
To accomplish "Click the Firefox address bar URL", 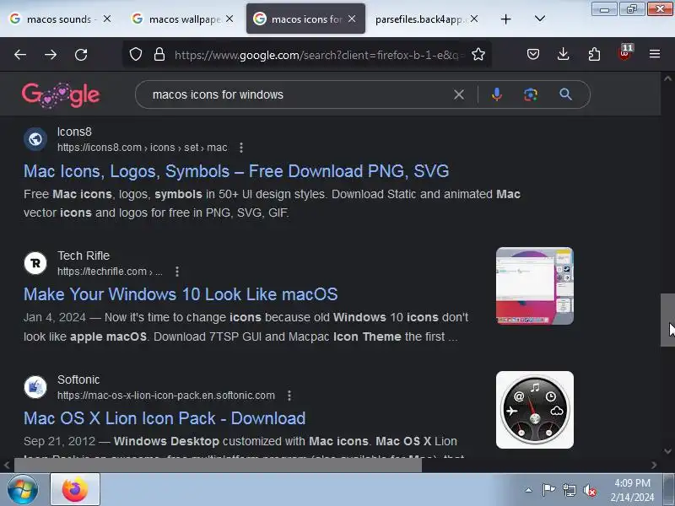I will 319,55.
